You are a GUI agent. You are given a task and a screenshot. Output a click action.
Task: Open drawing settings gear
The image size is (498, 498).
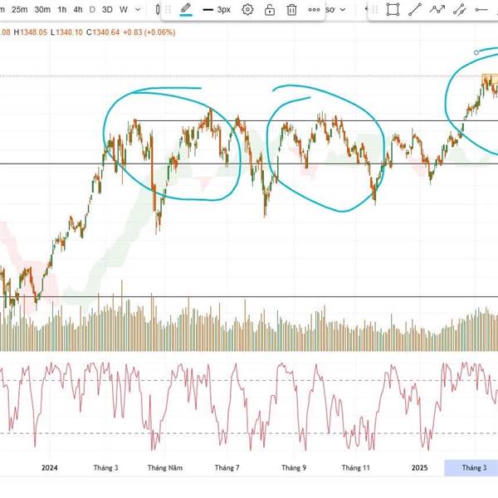(247, 10)
